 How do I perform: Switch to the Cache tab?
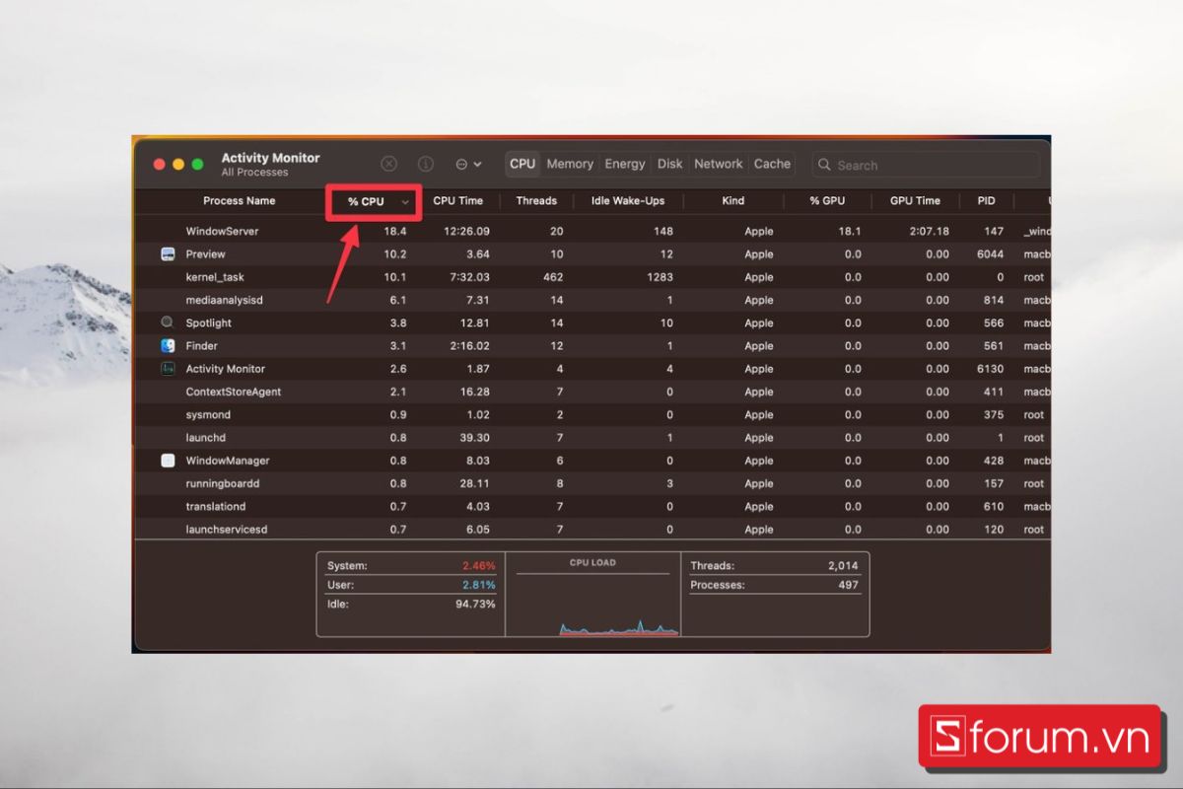(772, 164)
